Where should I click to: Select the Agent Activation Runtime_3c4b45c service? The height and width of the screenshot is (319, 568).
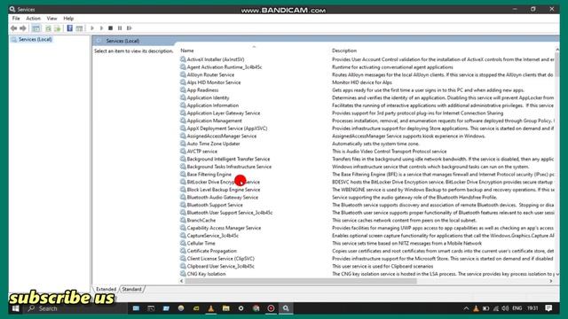pyautogui.click(x=225, y=67)
